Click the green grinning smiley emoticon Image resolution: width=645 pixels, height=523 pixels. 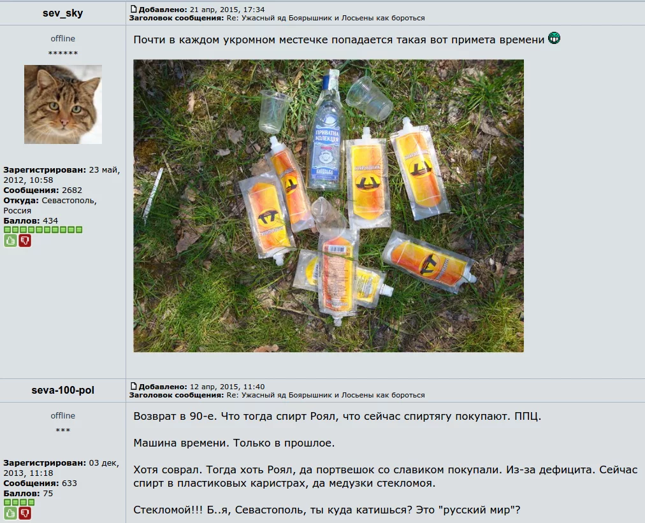coord(554,38)
